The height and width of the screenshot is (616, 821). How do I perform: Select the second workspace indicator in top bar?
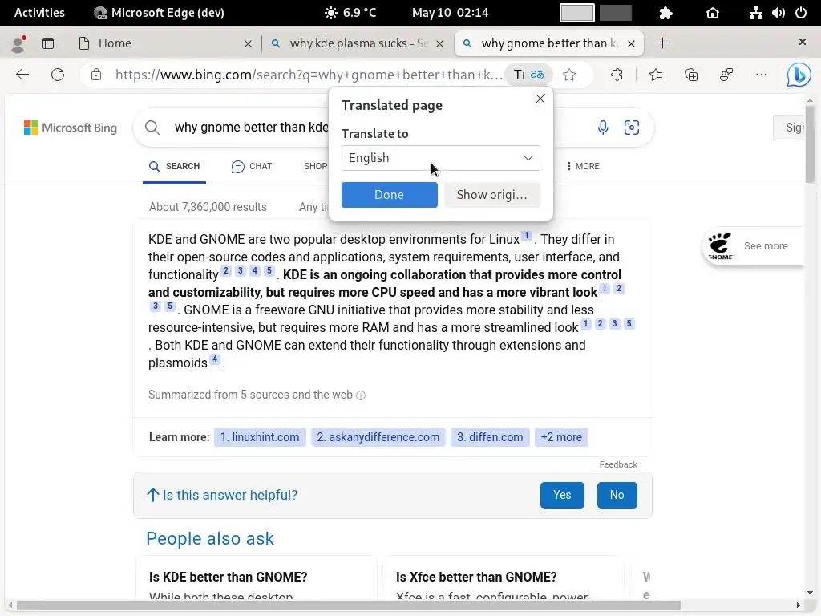coord(615,13)
